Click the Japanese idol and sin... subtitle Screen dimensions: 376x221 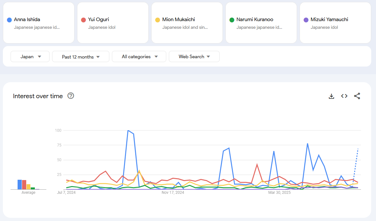[185, 28]
